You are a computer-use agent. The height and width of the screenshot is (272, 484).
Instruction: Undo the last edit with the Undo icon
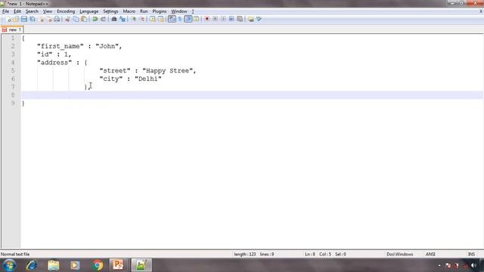[95, 19]
